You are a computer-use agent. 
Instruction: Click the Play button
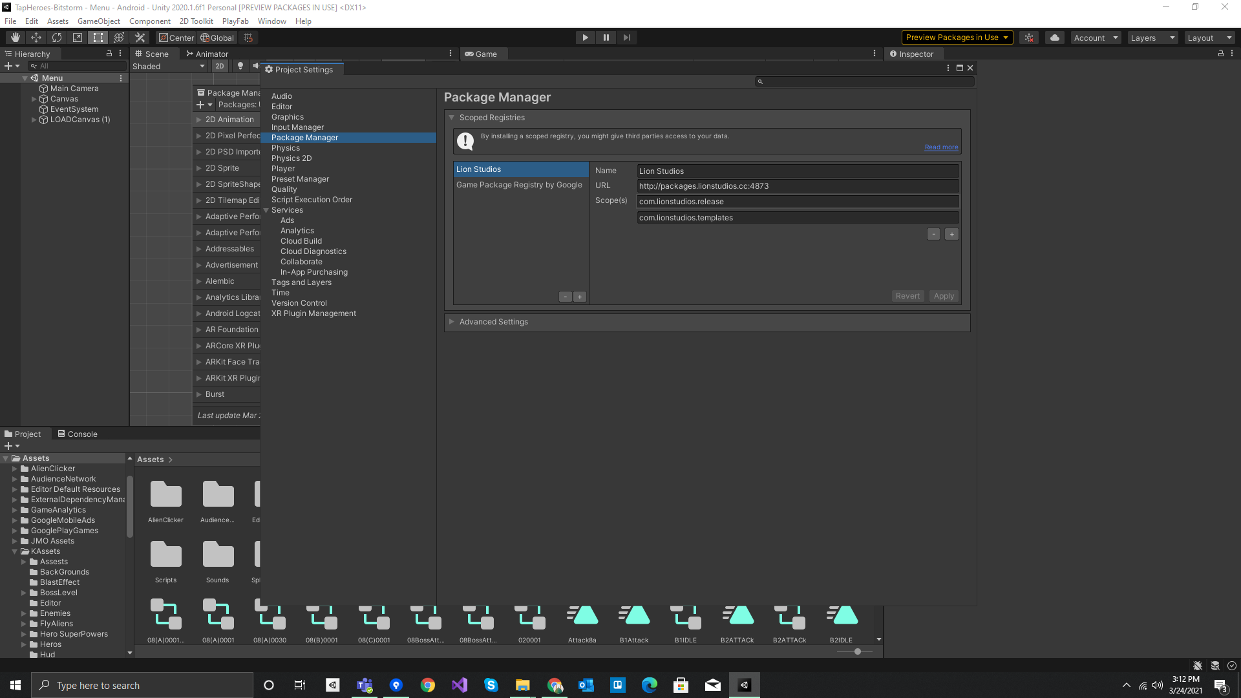click(x=585, y=37)
